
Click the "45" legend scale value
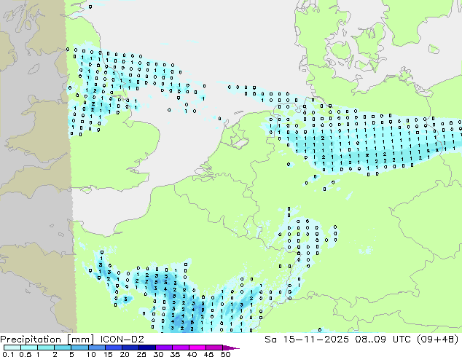click(209, 354)
